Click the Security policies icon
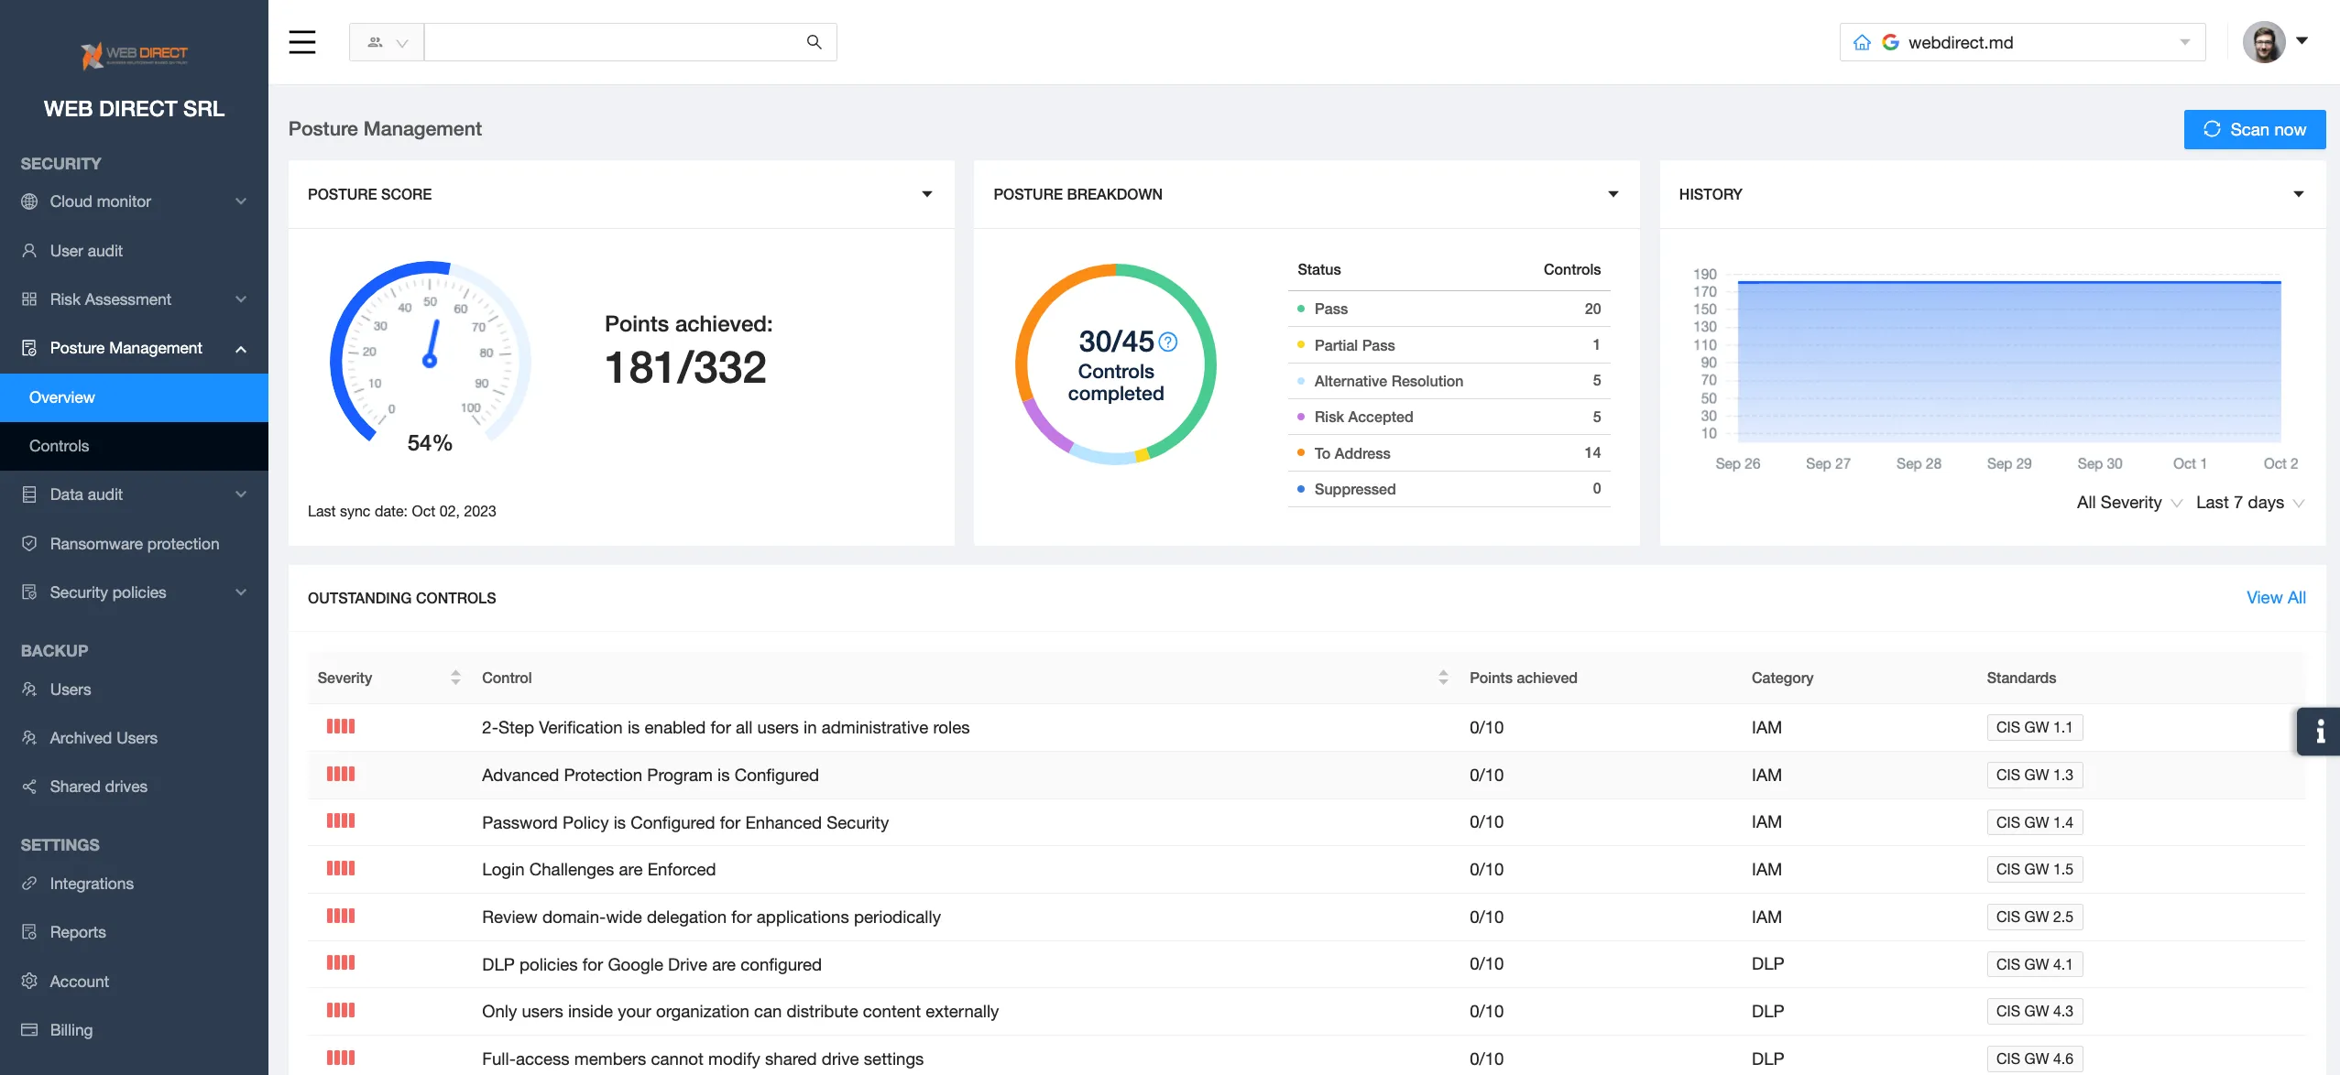The image size is (2340, 1075). tap(29, 592)
